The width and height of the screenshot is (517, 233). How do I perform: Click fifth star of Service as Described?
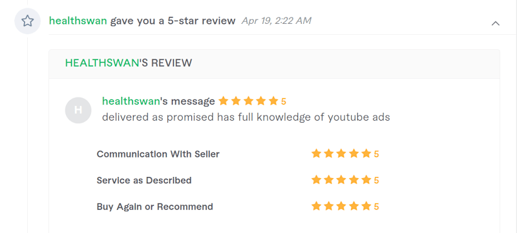[x=366, y=180]
